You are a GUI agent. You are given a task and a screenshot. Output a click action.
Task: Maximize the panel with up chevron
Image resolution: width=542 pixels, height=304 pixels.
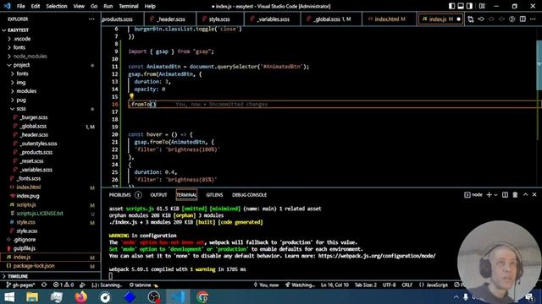pos(525,195)
